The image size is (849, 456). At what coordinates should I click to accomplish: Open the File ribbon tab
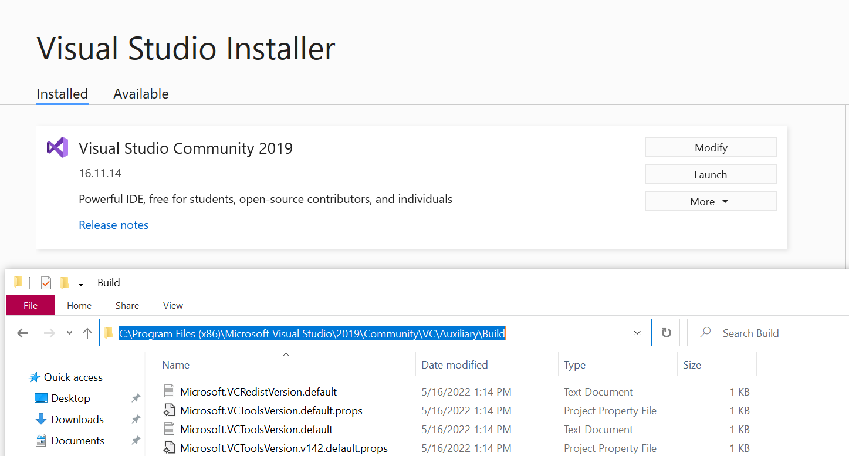31,305
